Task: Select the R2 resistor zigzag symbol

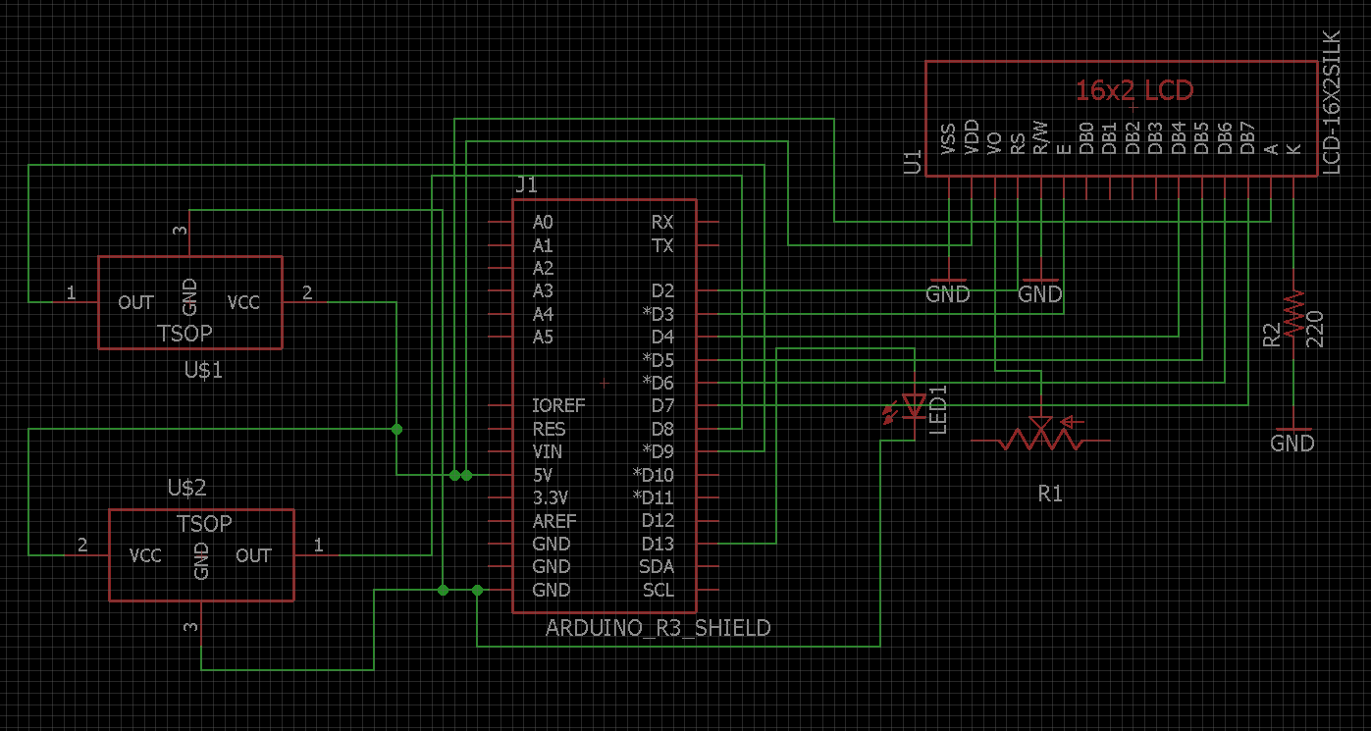Action: tap(1294, 314)
